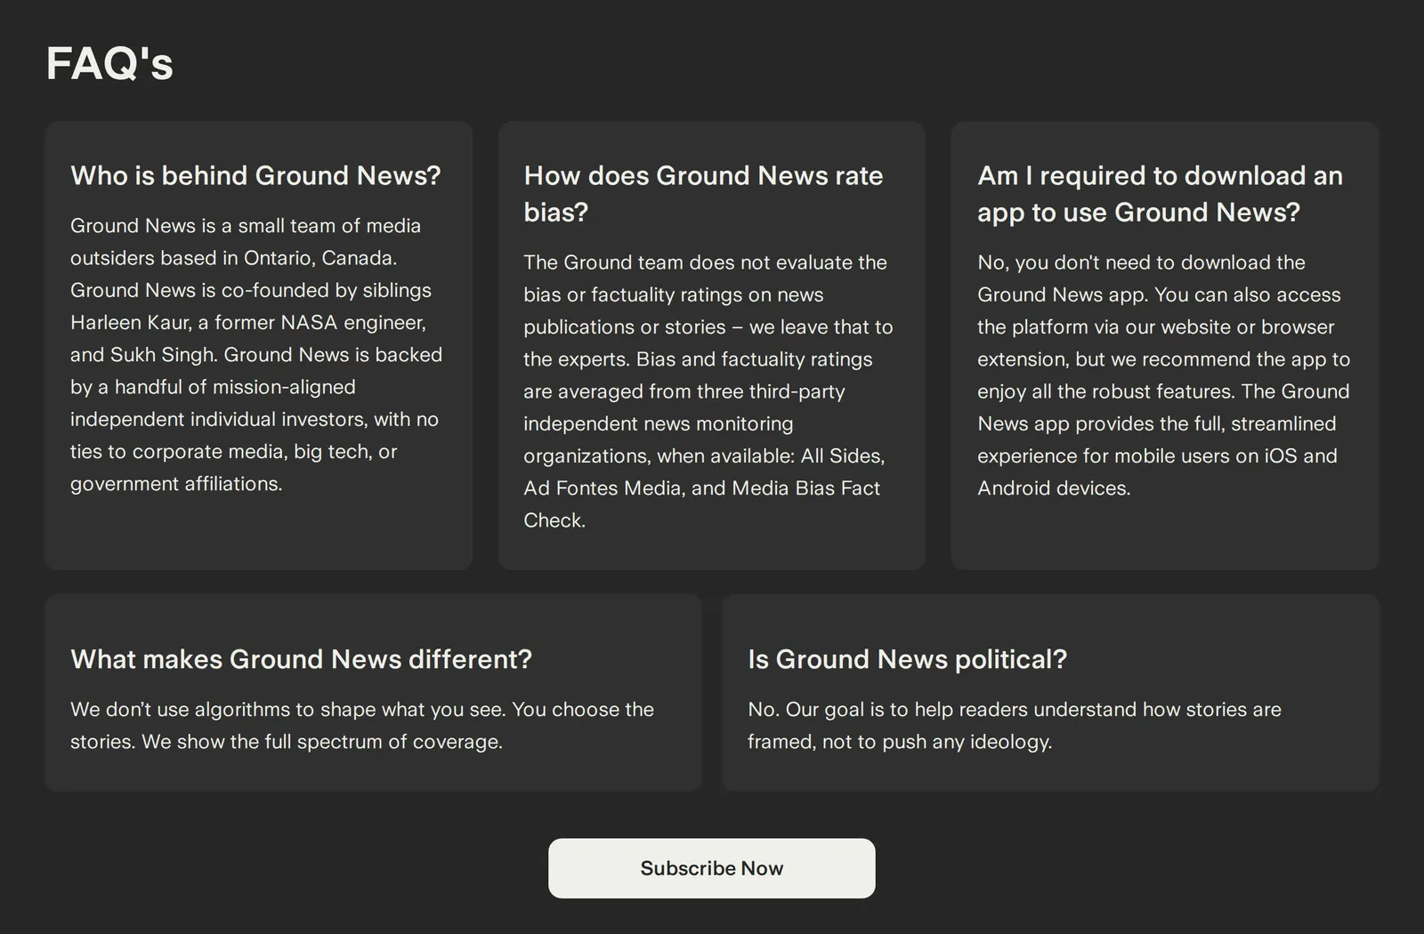Click the paragraph listing All Sides and Ad Fontes Media

point(708,391)
